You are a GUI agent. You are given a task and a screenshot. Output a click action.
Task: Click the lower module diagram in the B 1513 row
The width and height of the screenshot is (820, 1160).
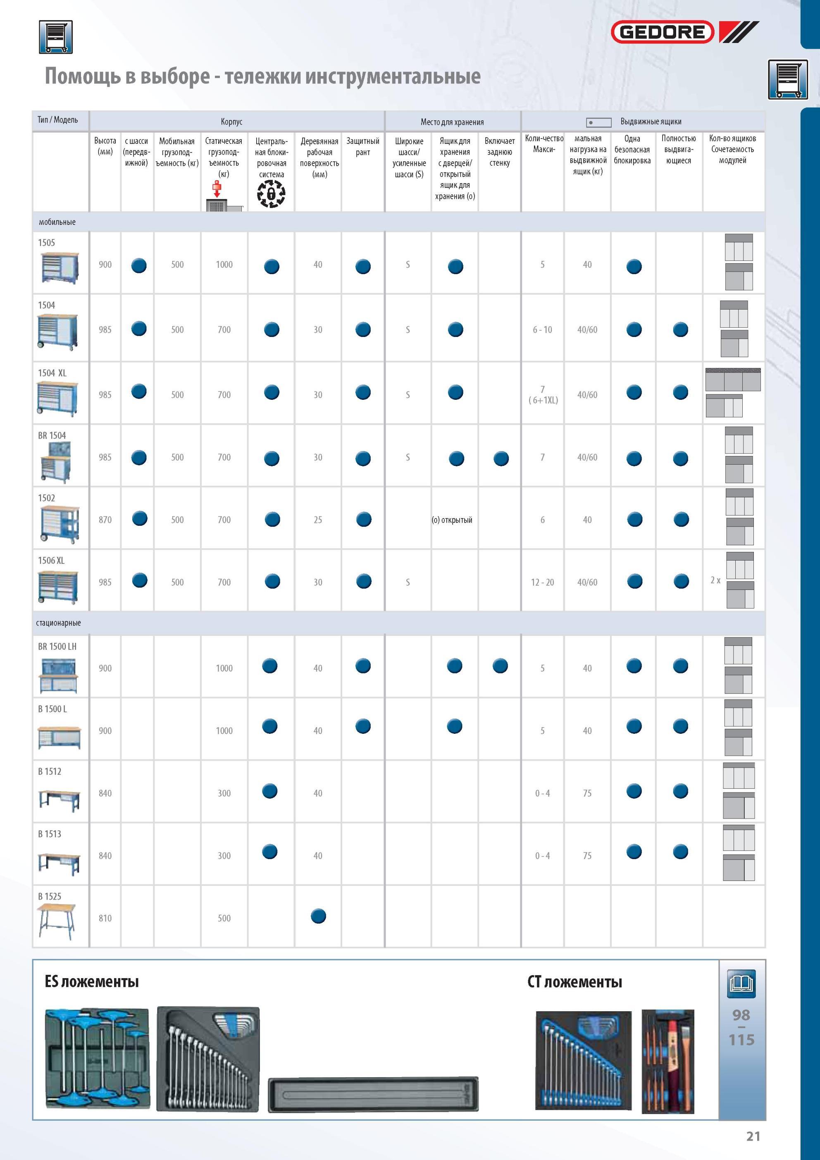739,867
